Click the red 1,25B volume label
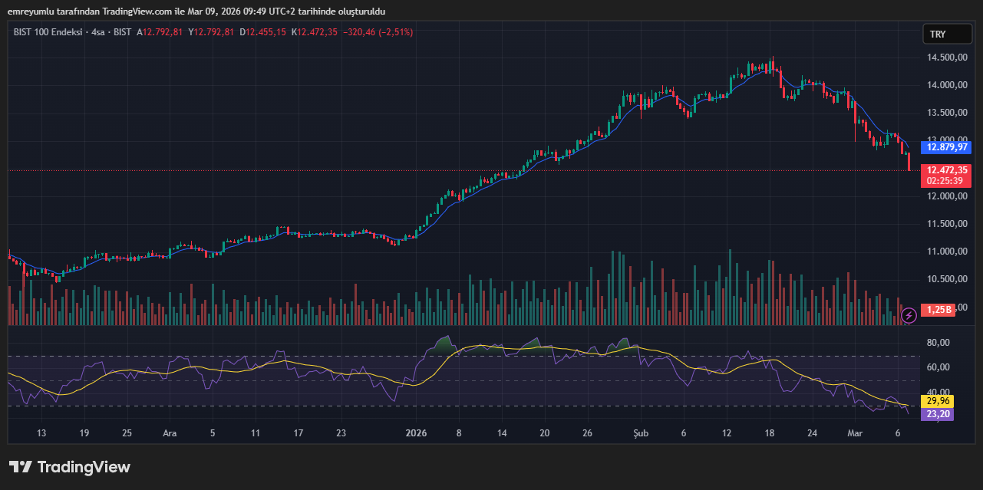 tap(938, 310)
